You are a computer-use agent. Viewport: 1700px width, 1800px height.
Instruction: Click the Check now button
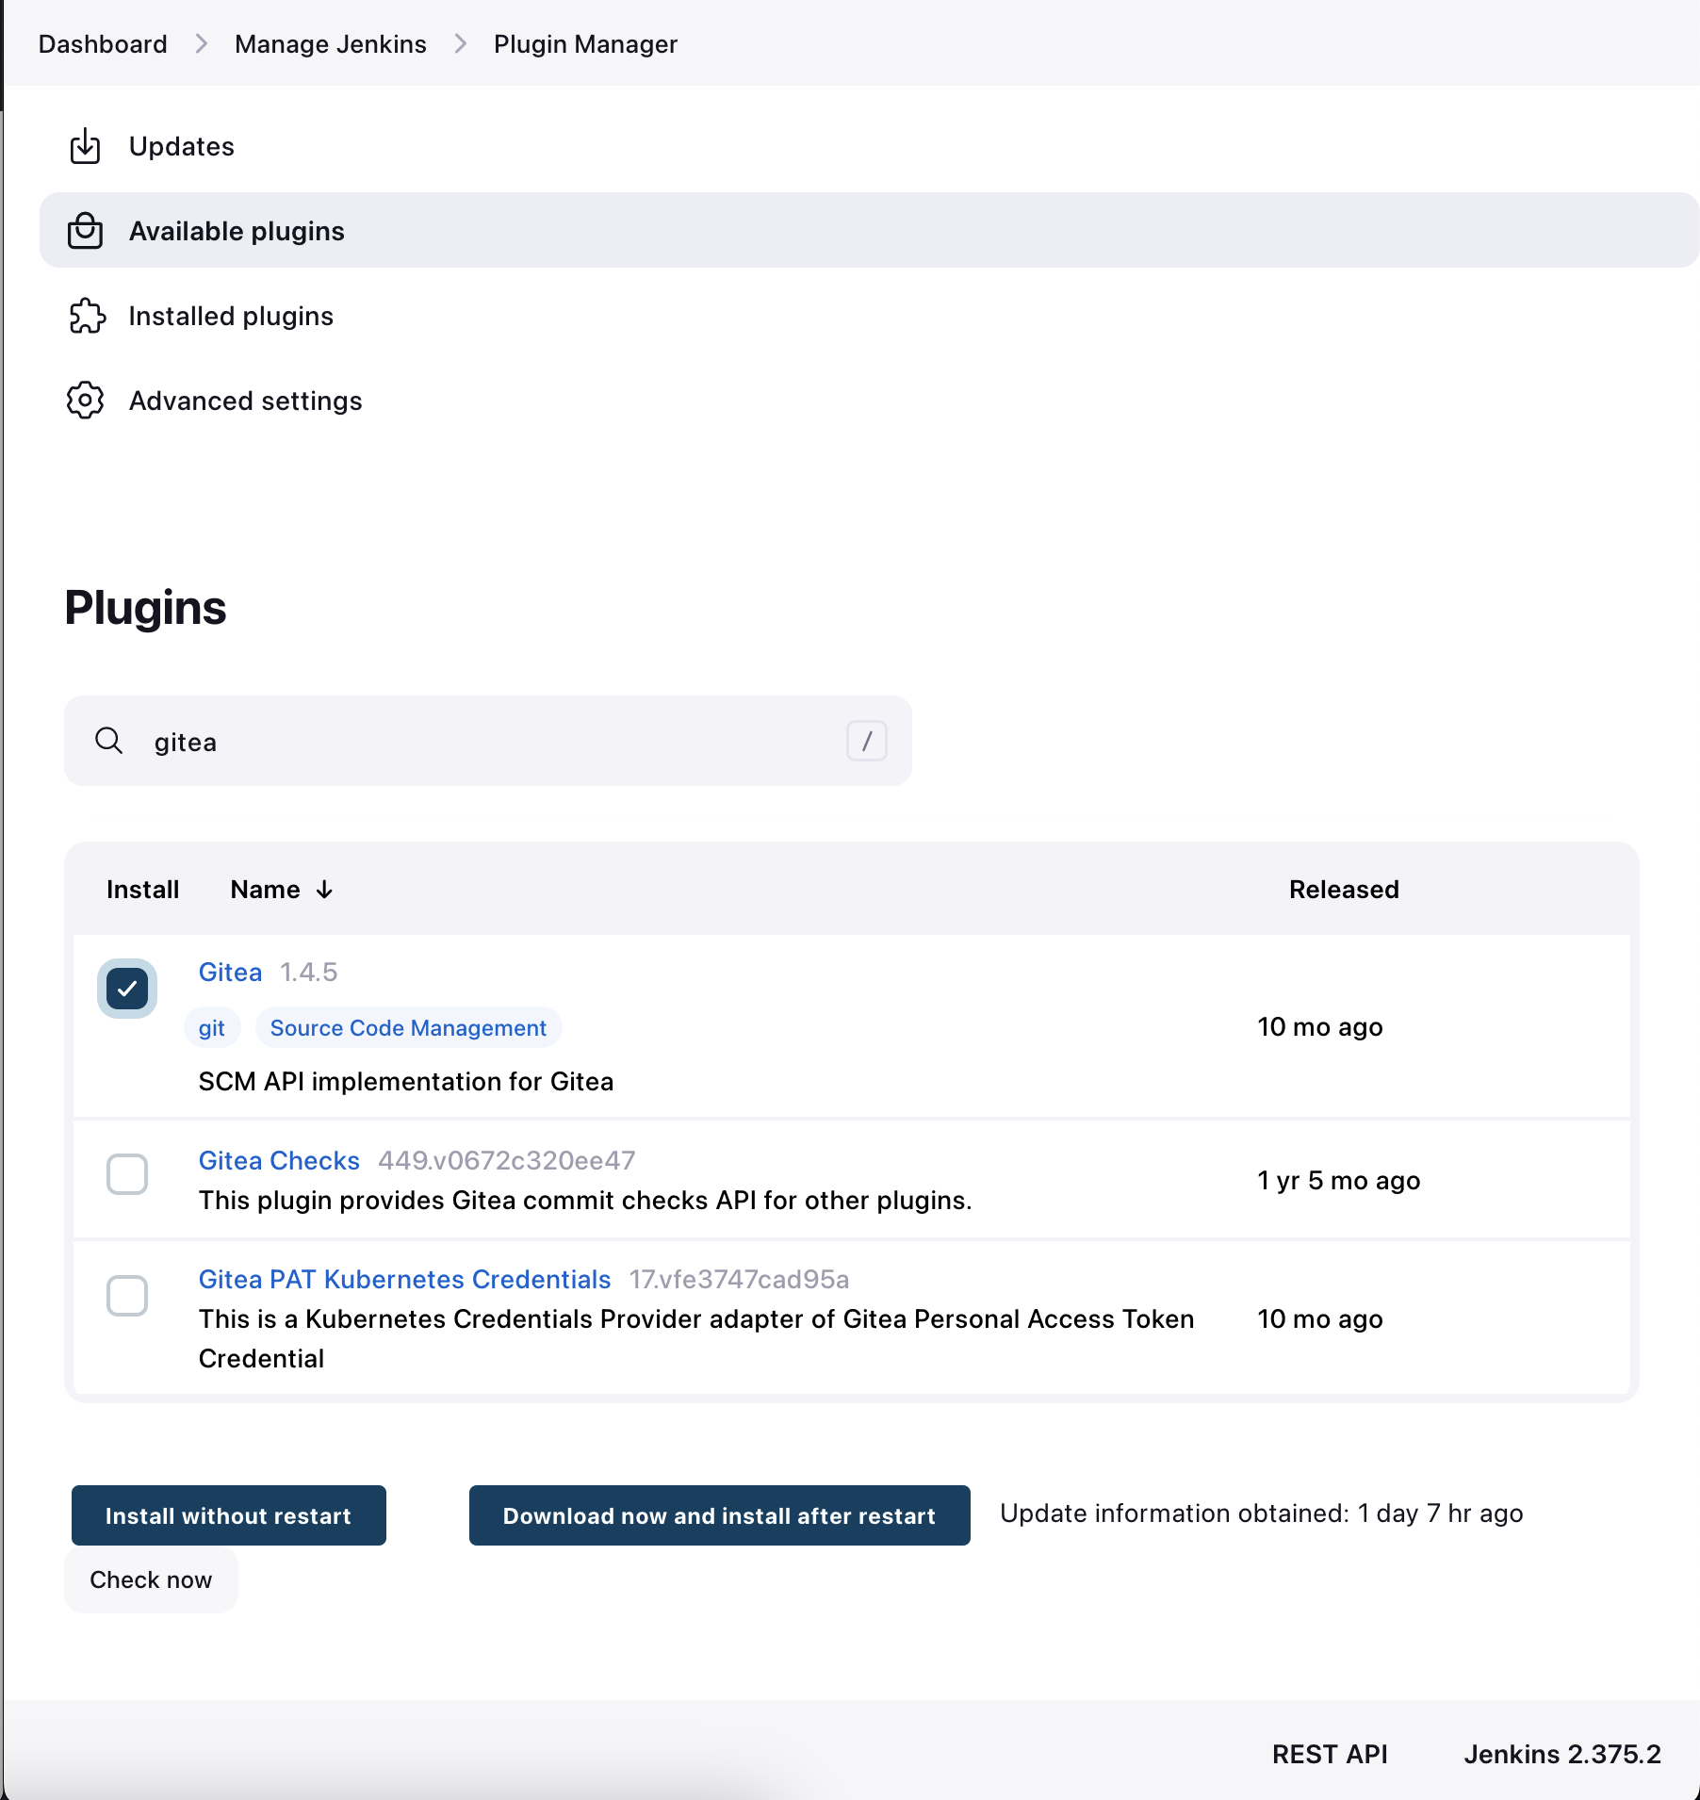tap(150, 1579)
